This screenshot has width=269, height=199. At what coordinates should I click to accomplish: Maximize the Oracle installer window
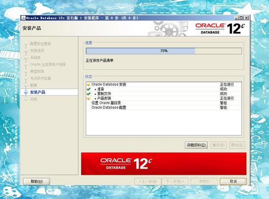241,18
